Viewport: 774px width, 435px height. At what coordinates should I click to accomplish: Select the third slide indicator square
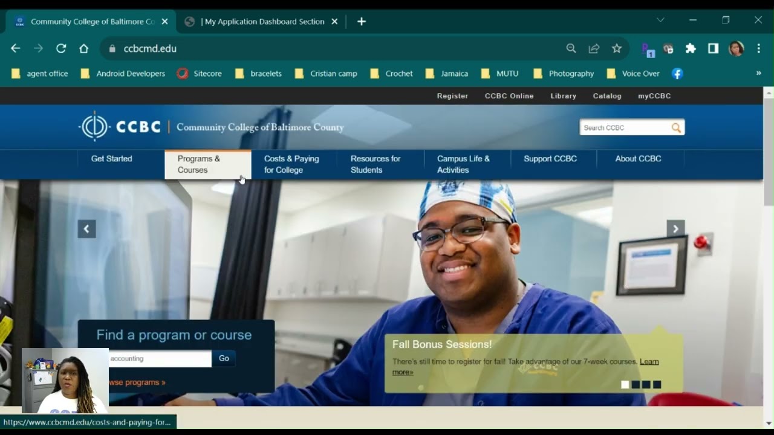[x=646, y=384]
